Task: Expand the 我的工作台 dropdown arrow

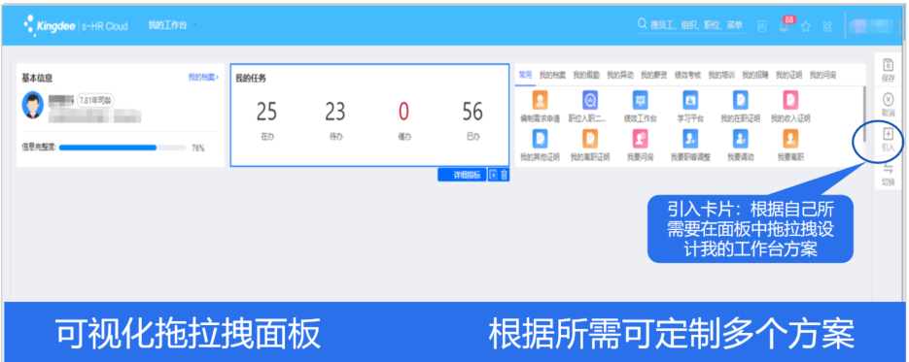Action: 195,25
